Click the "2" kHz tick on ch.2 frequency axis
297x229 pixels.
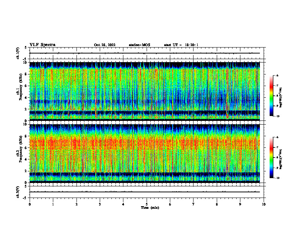26,171
